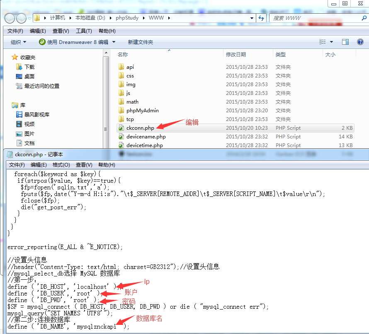This screenshot has height=334, width=369.
Task: Click 使用 Dreamweaver 8 编辑 button
Action: click(74, 42)
